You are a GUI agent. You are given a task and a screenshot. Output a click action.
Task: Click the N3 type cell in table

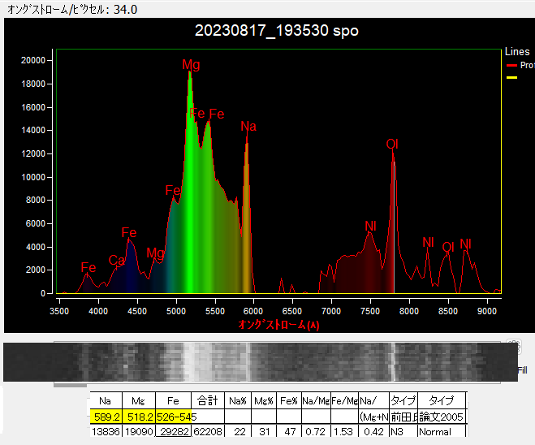397,432
